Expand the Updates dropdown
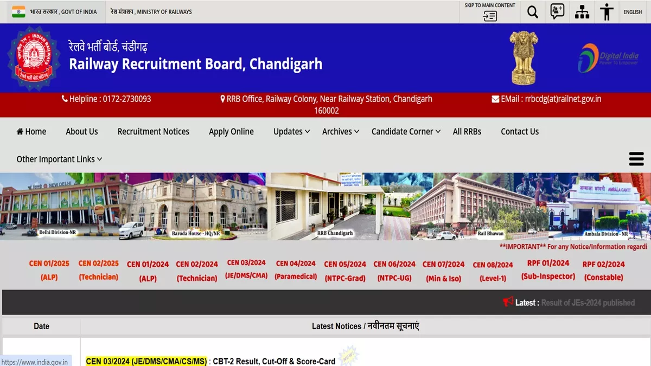The width and height of the screenshot is (651, 366). pyautogui.click(x=292, y=131)
